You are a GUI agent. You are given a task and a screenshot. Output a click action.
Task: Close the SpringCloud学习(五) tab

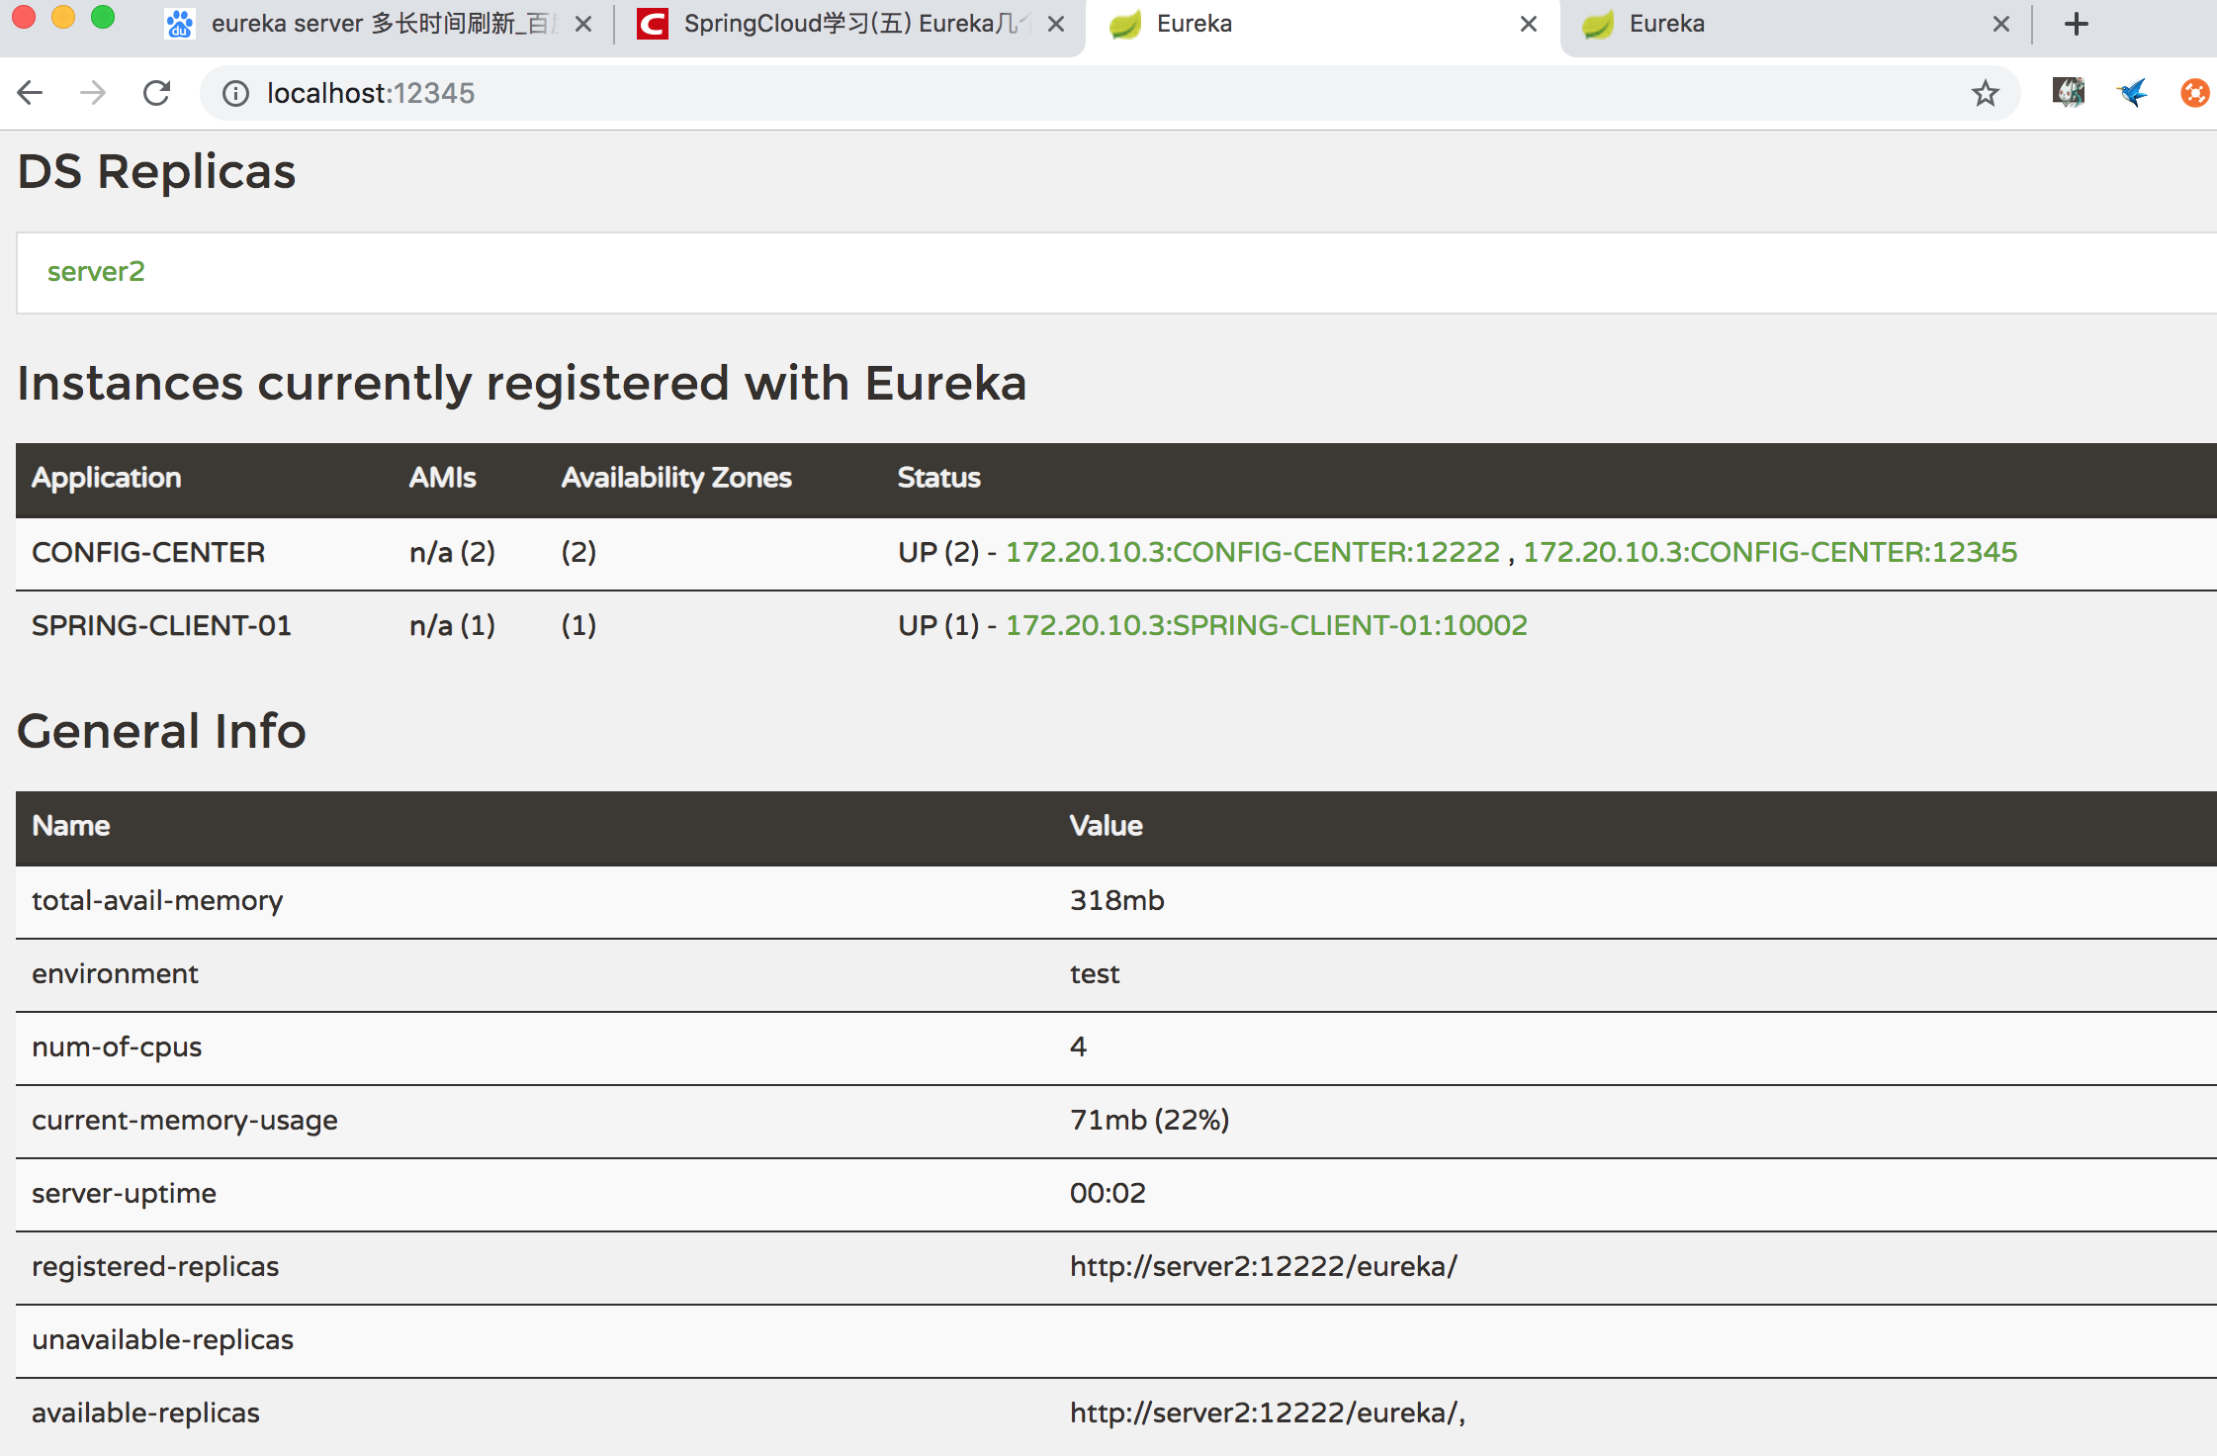1056,24
